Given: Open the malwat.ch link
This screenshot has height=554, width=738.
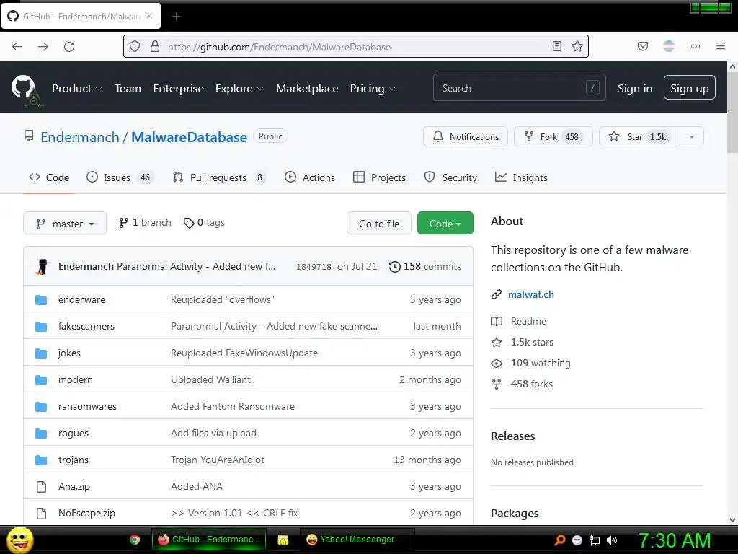Looking at the screenshot, I should pyautogui.click(x=531, y=294).
